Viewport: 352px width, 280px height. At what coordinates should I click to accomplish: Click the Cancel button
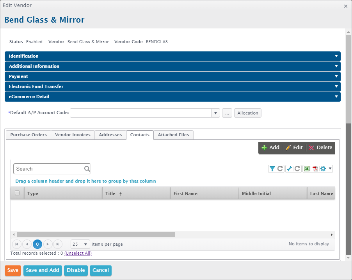pos(101,270)
